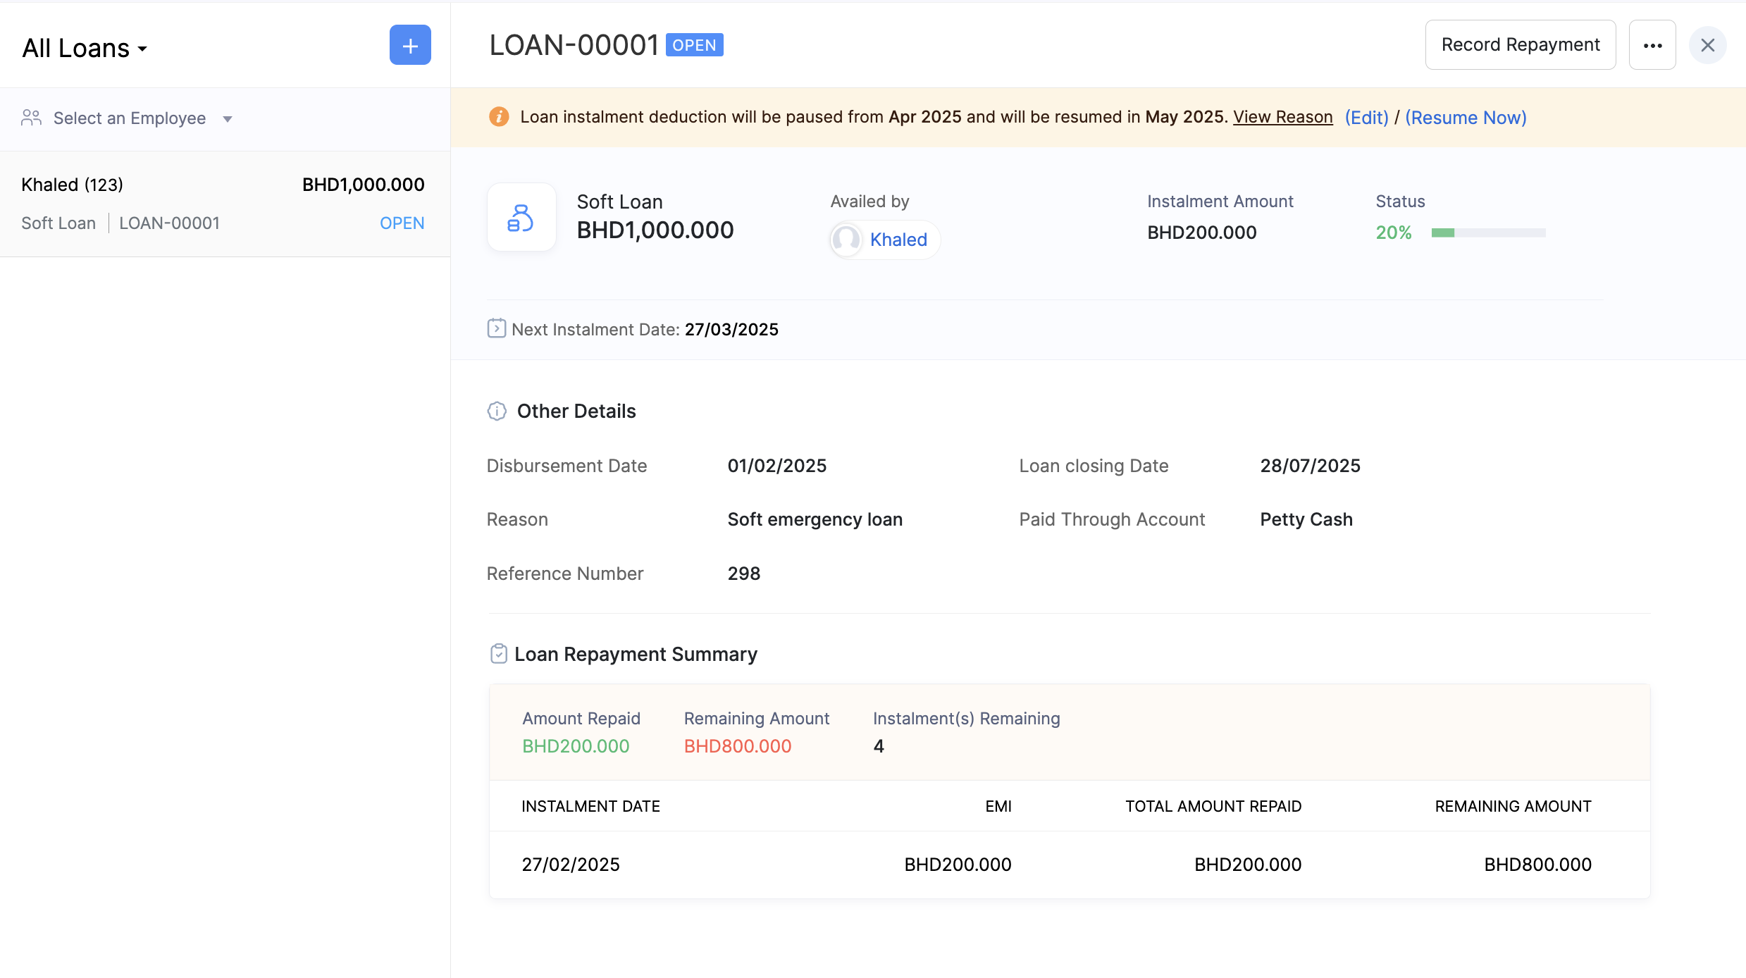Expand the All Loans dropdown
The image size is (1746, 978).
pyautogui.click(x=85, y=47)
